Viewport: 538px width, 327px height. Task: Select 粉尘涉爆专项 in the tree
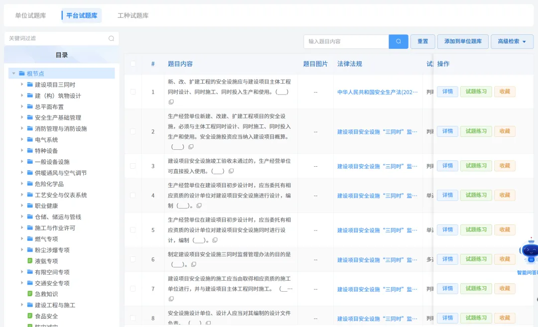point(52,250)
